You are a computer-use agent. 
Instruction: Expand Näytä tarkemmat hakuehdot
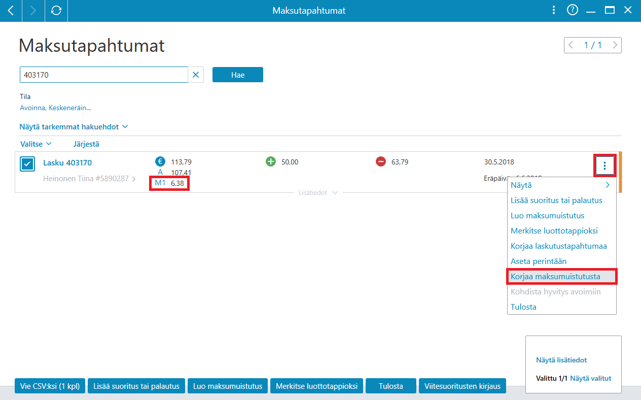tap(74, 126)
